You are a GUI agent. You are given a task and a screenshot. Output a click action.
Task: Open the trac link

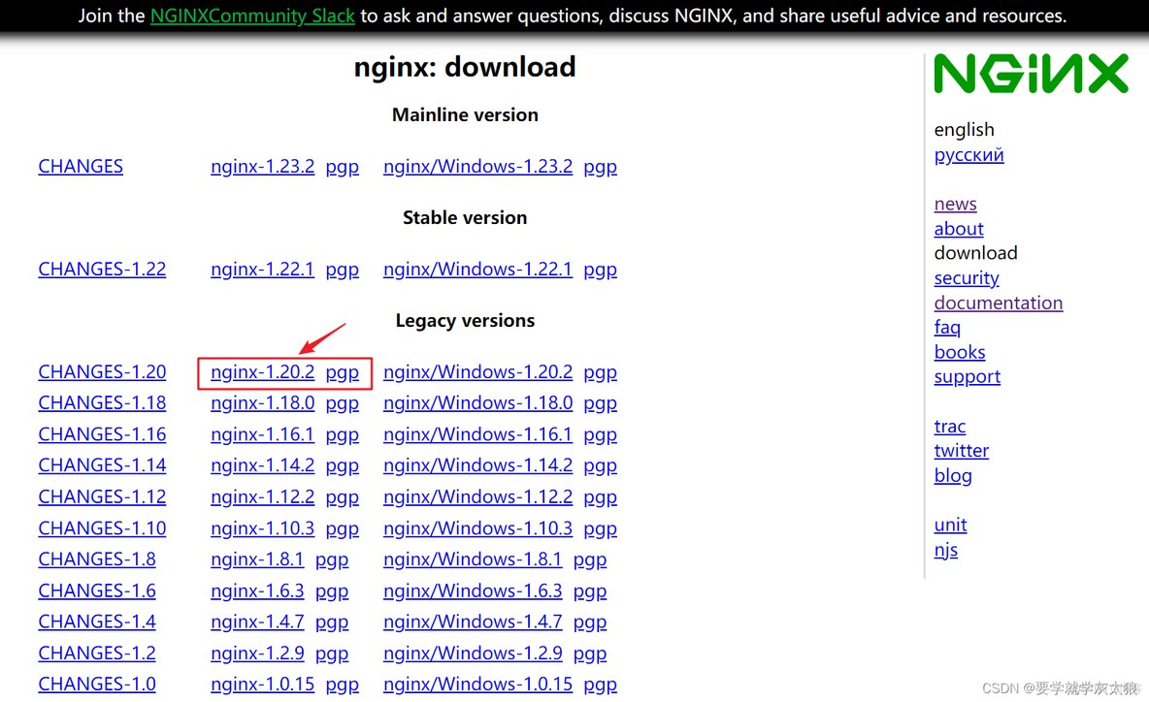(x=950, y=426)
